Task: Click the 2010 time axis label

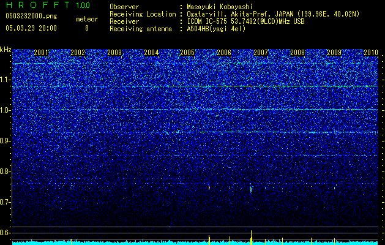Action: 371,52
